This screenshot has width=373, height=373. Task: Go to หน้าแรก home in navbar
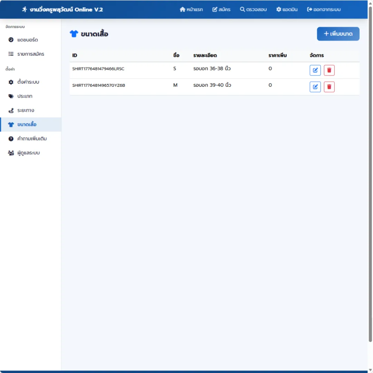tap(191, 10)
